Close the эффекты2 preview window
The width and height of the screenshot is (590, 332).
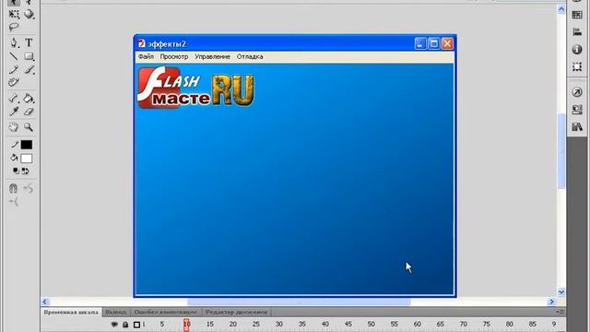pos(447,43)
